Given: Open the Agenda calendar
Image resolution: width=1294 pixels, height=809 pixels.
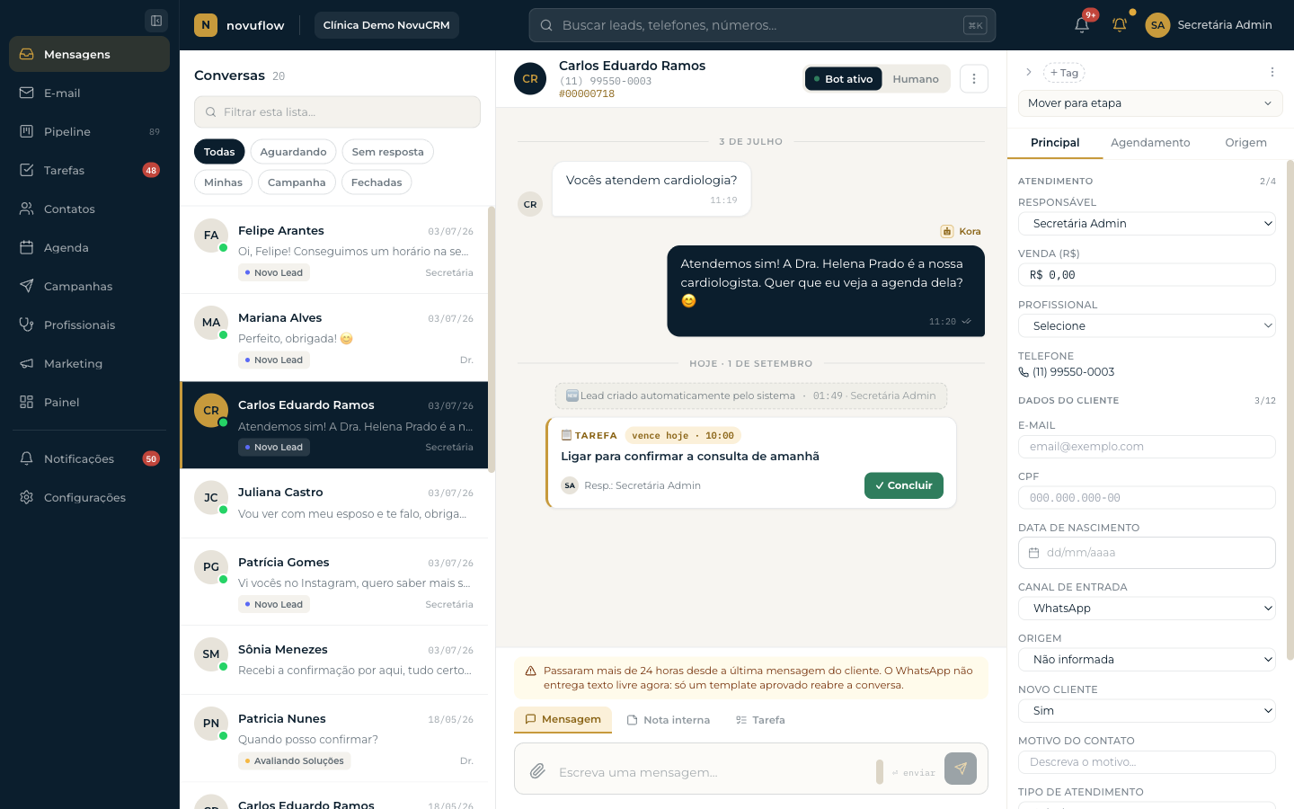Looking at the screenshot, I should click(x=89, y=247).
